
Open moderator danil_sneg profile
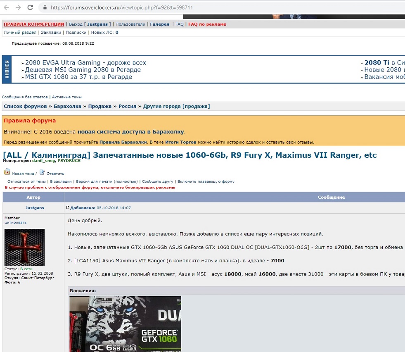tap(44, 160)
